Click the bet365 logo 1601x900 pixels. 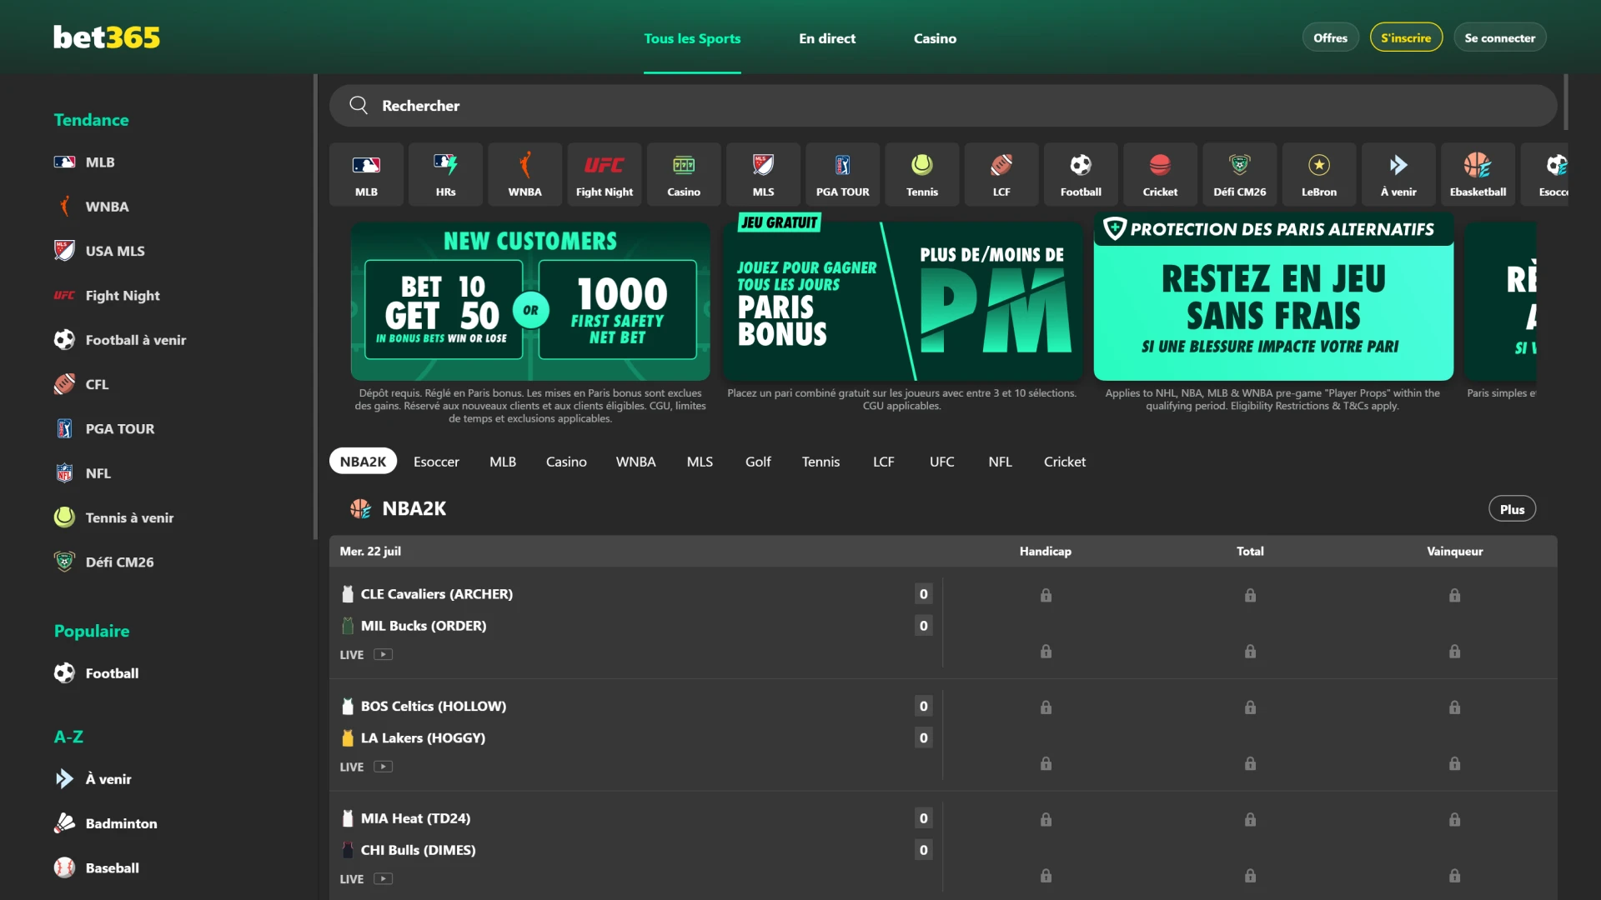click(107, 37)
